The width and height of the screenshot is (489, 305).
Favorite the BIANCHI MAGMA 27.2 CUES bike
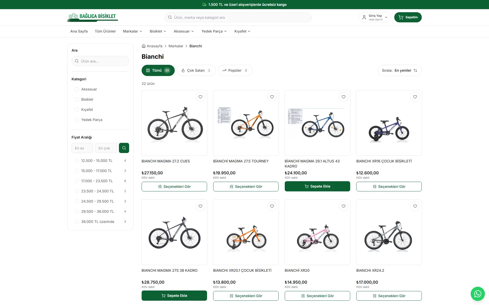(x=200, y=97)
